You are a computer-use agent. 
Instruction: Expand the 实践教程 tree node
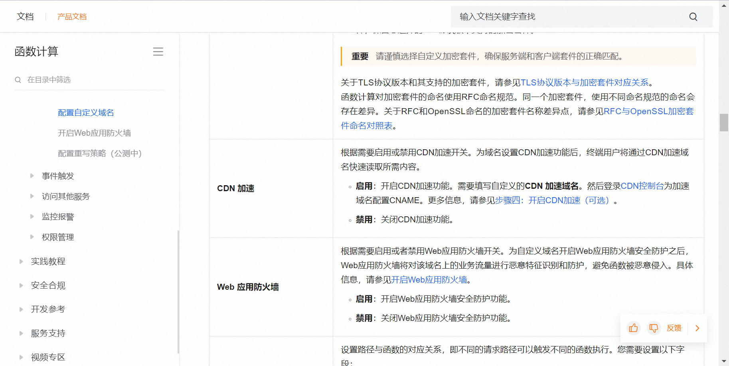point(21,261)
